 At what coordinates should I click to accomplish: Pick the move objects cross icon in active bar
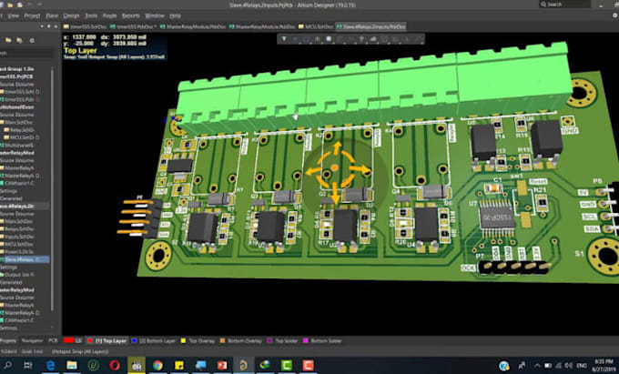(x=318, y=39)
